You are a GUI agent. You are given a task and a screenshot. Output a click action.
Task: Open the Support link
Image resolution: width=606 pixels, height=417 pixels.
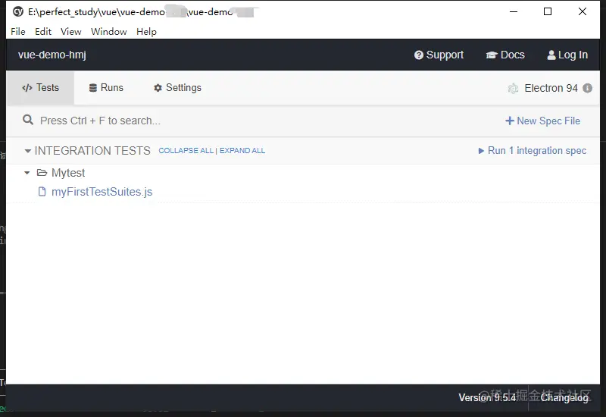pos(439,55)
